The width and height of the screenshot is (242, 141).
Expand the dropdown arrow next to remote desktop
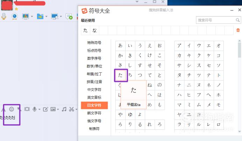[x=61, y=16]
